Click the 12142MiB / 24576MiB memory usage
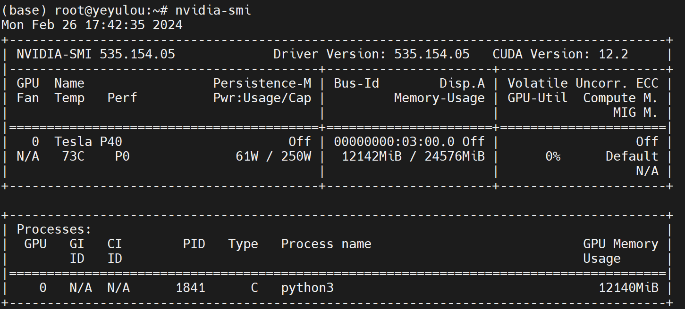The image size is (685, 309). coord(413,156)
